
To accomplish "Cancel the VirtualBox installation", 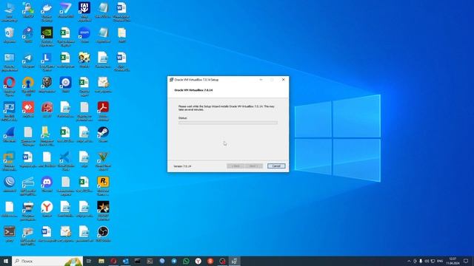I will (x=276, y=166).
